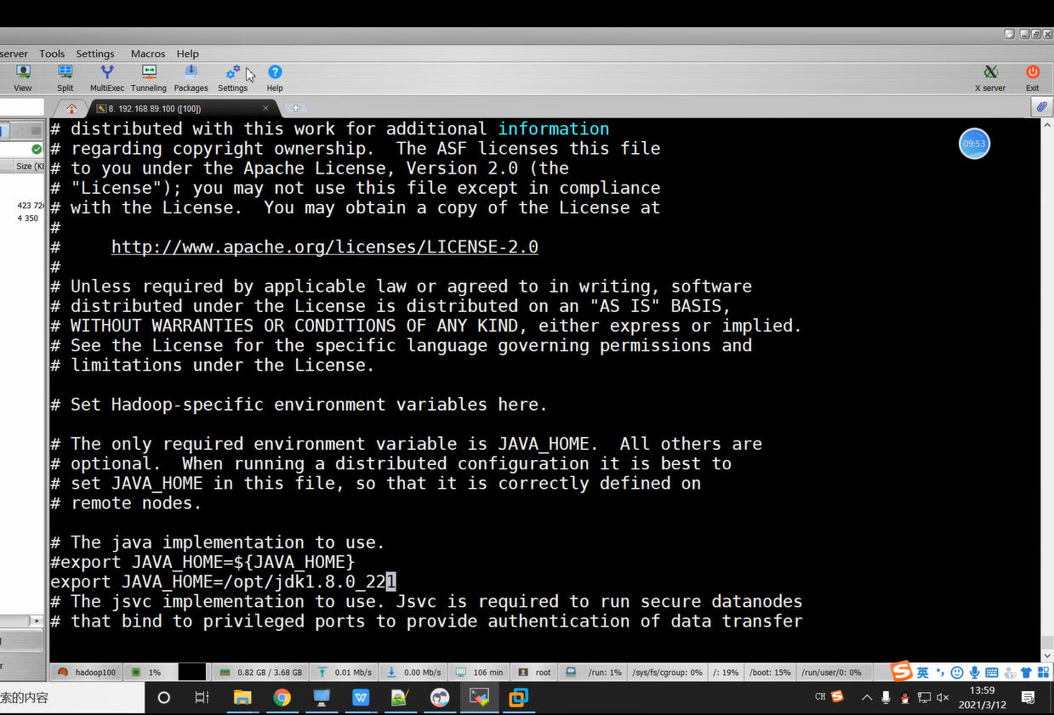Click the /: 19% disk usage entry
The height and width of the screenshot is (715, 1054).
pyautogui.click(x=725, y=672)
